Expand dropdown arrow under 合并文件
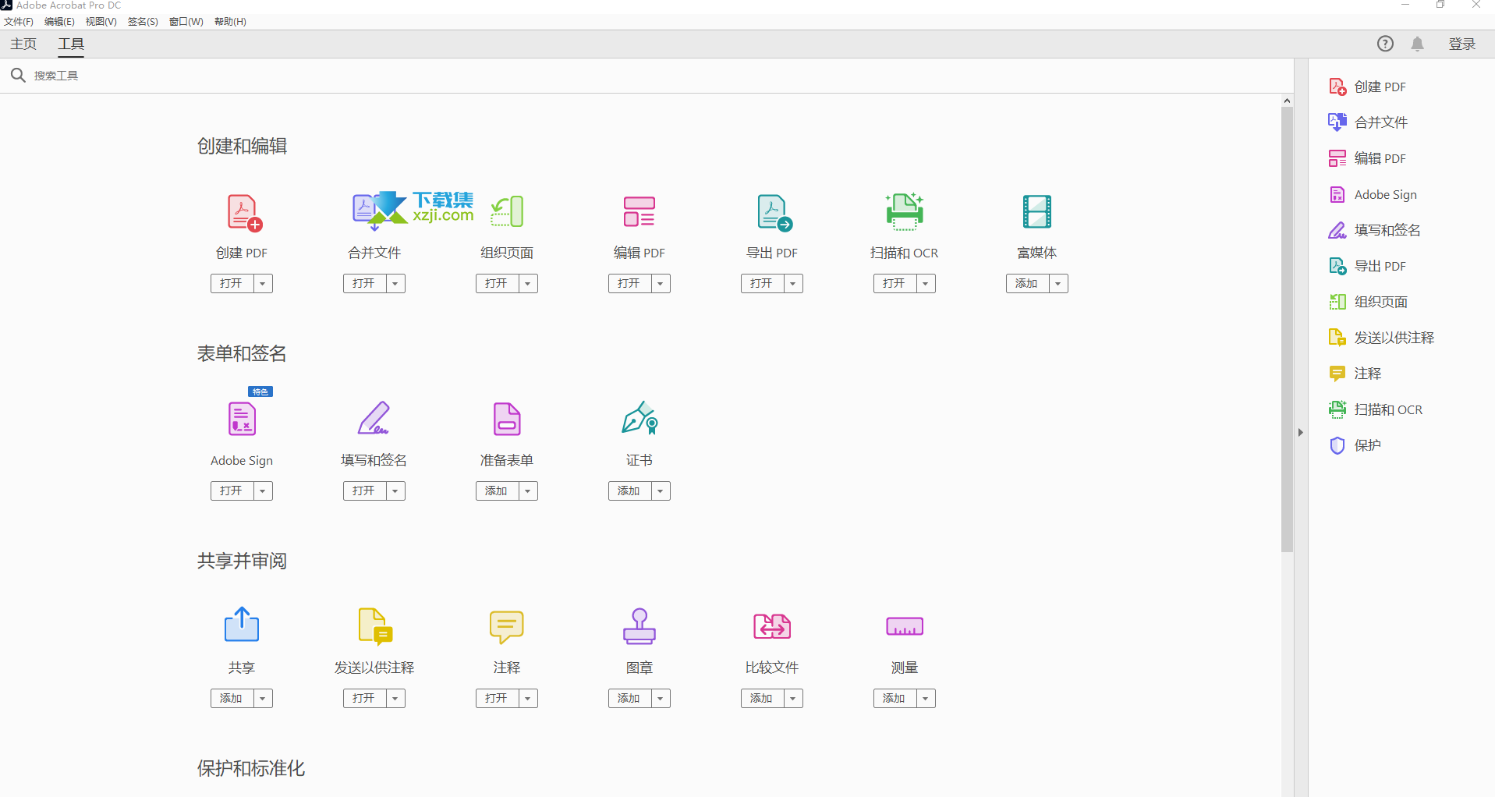The image size is (1495, 797). pyautogui.click(x=395, y=283)
